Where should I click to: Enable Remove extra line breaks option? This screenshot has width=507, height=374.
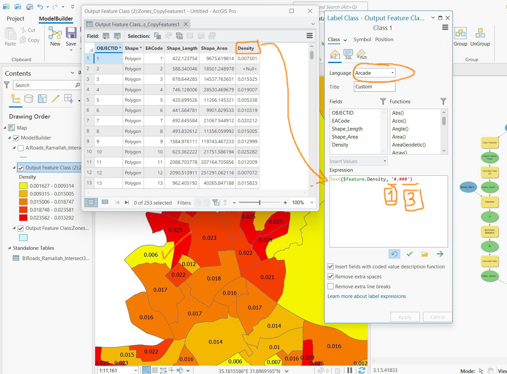331,286
